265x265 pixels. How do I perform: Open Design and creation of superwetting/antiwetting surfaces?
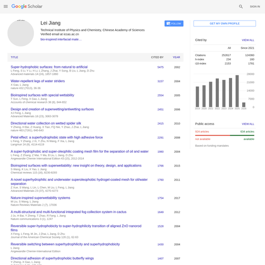(52, 109)
